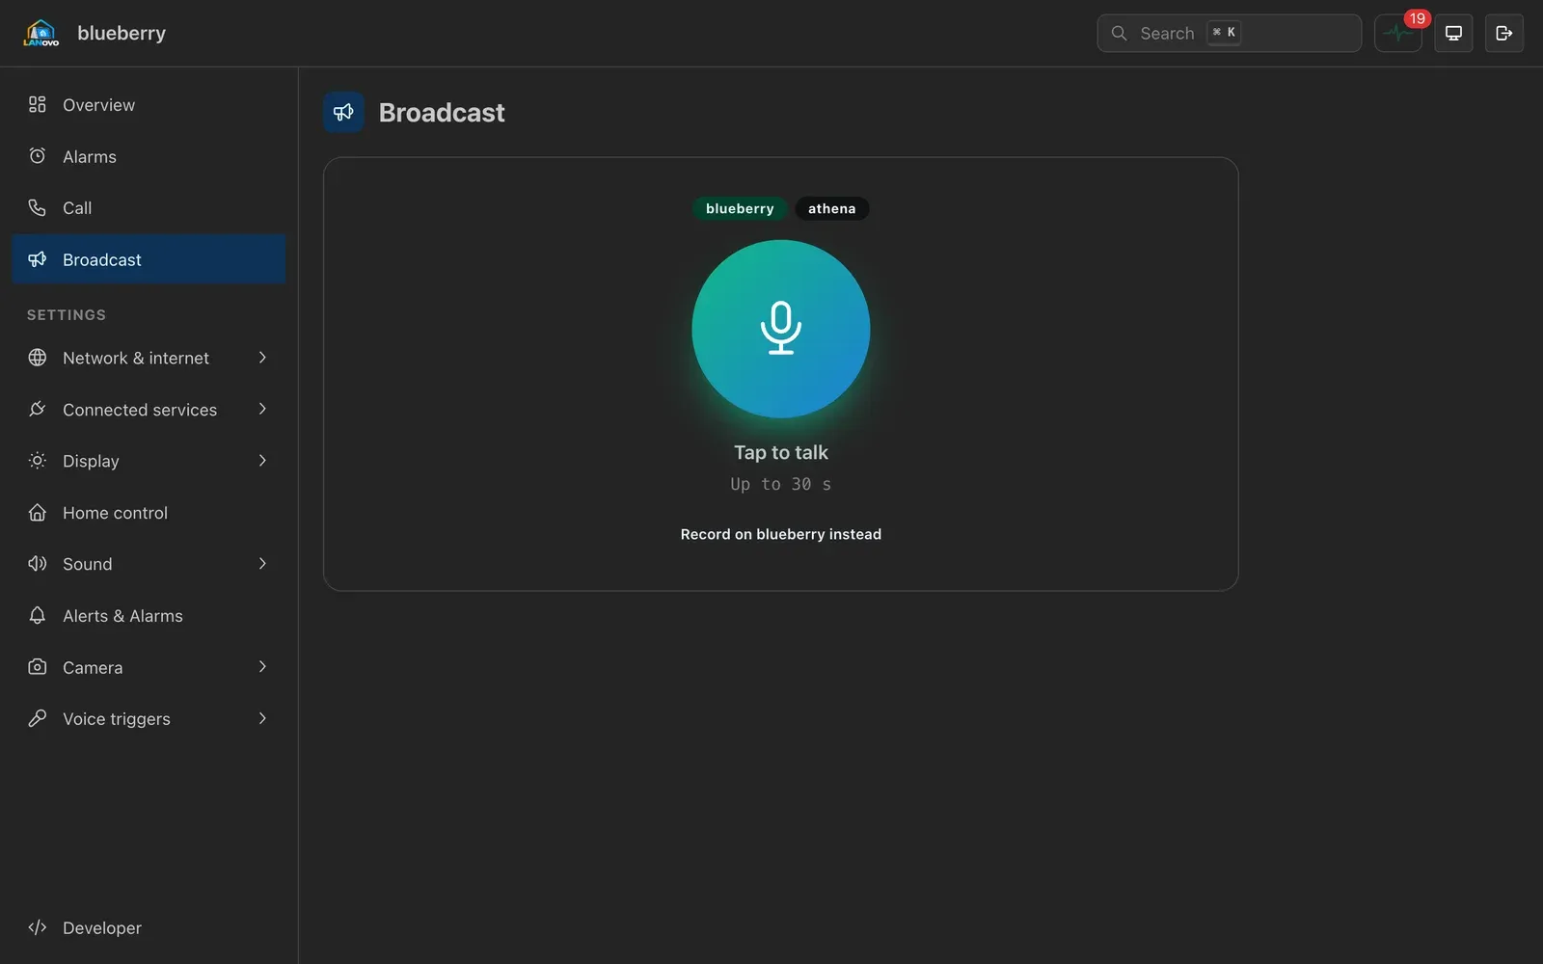The width and height of the screenshot is (1543, 964).
Task: Expand the Sound settings chevron
Action: point(262,564)
